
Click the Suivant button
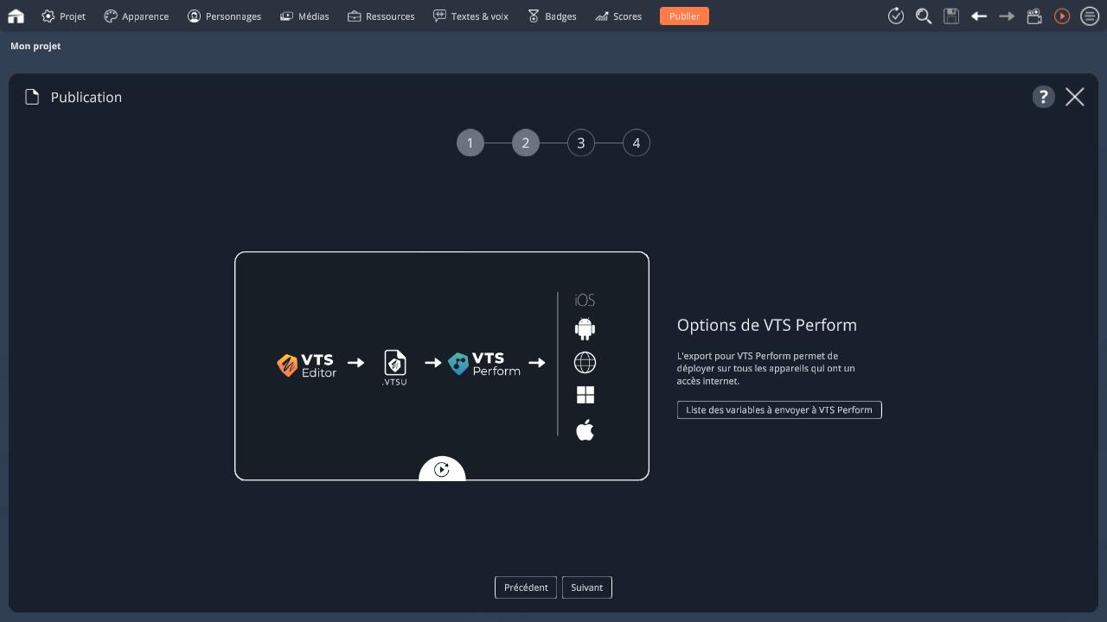[587, 587]
